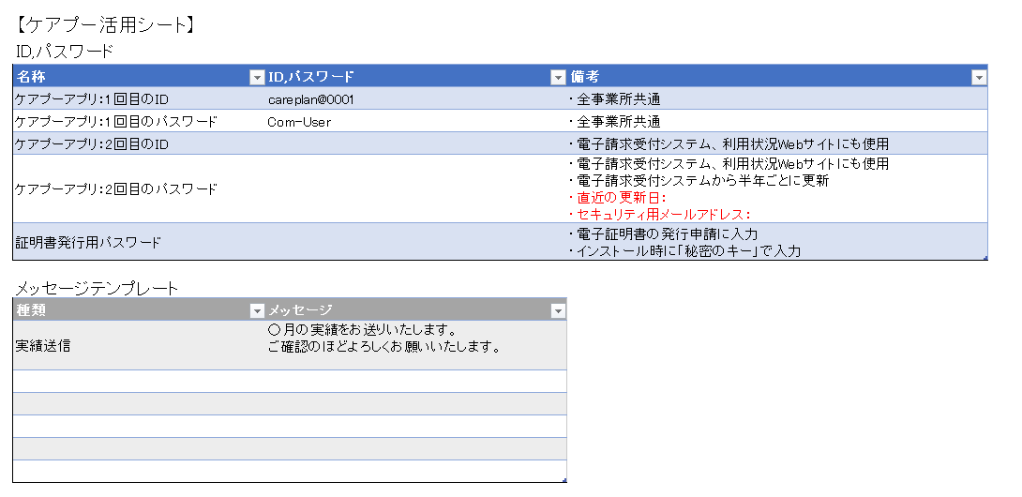Select the 実績送信 type cell

43,345
